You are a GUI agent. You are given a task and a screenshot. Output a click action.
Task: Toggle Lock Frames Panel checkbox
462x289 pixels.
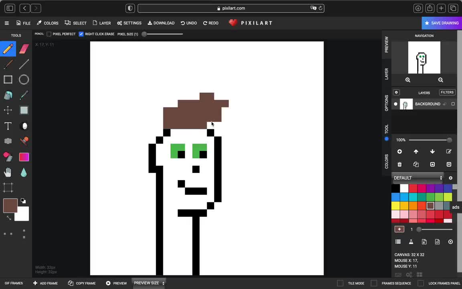[x=421, y=283]
